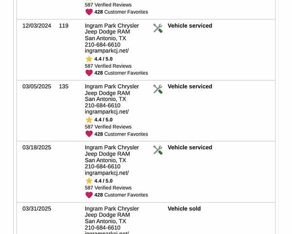Click the heart favorites icon in 03/05/2025 entry
Image resolution: width=292 pixels, height=234 pixels.
tap(89, 134)
